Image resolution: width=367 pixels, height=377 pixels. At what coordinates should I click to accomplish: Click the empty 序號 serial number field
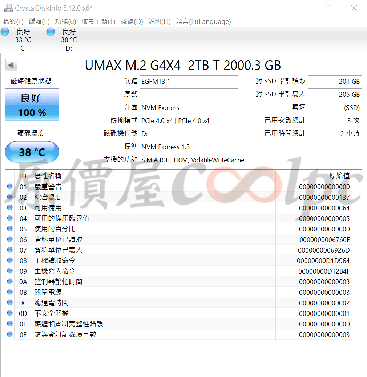189,95
